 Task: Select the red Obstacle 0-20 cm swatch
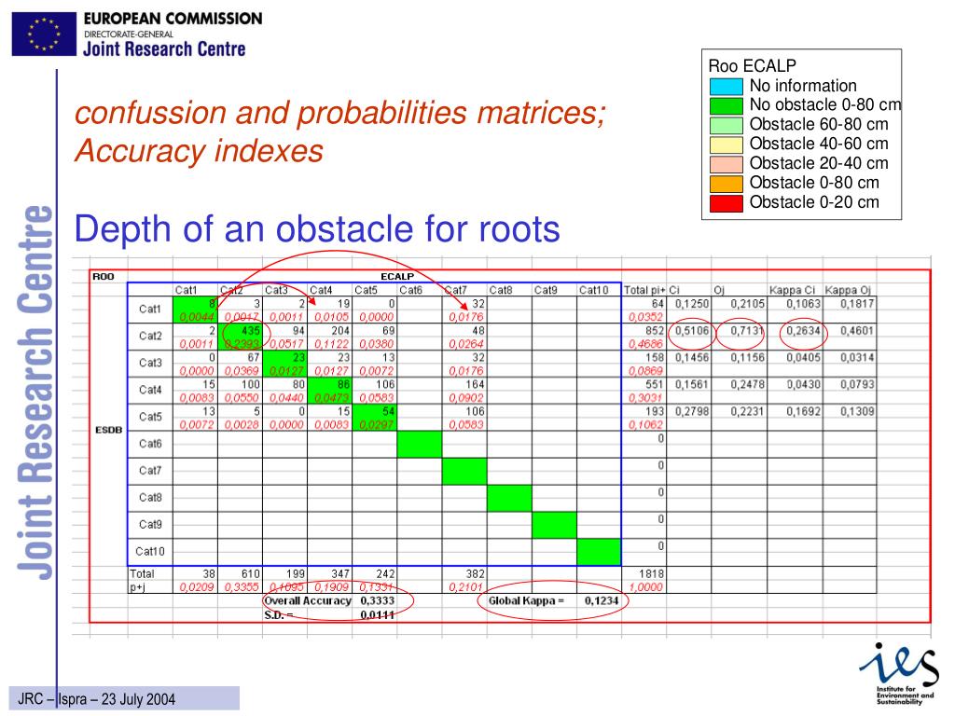(726, 202)
